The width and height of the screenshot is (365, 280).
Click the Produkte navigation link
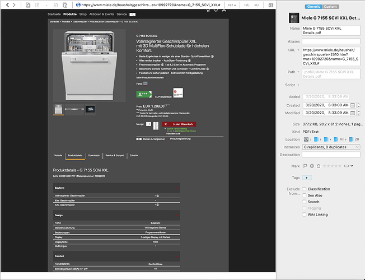[70, 14]
